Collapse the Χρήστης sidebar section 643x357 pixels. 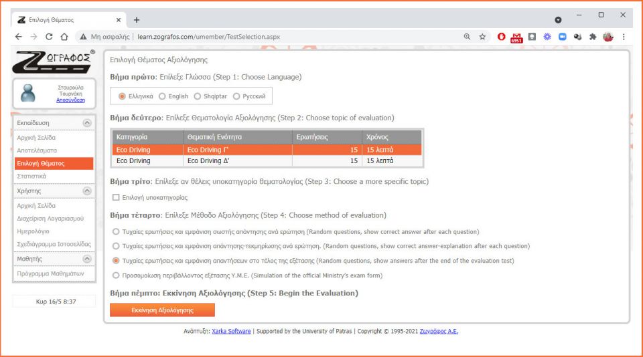pos(86,191)
